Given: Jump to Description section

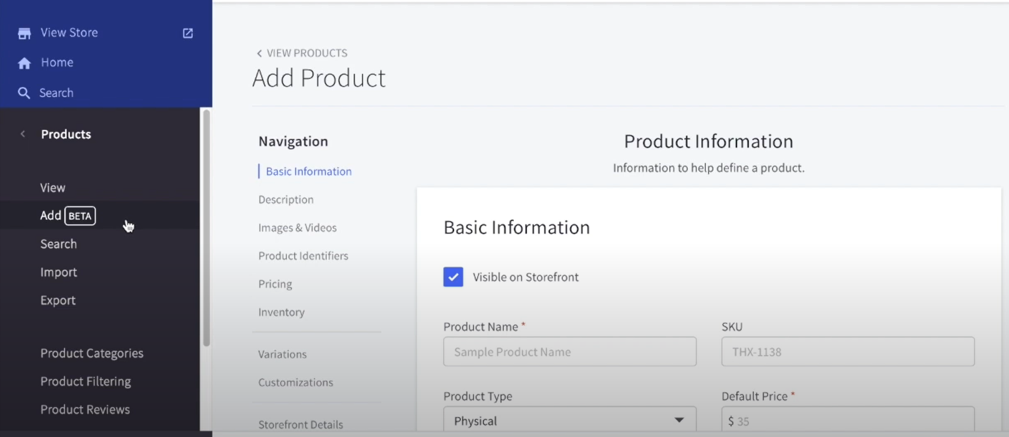Looking at the screenshot, I should tap(286, 200).
